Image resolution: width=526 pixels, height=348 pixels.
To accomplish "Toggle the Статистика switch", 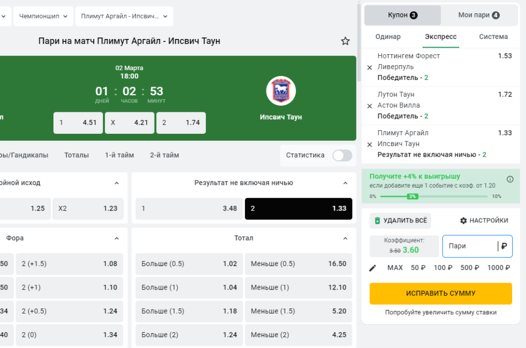I will pos(342,155).
